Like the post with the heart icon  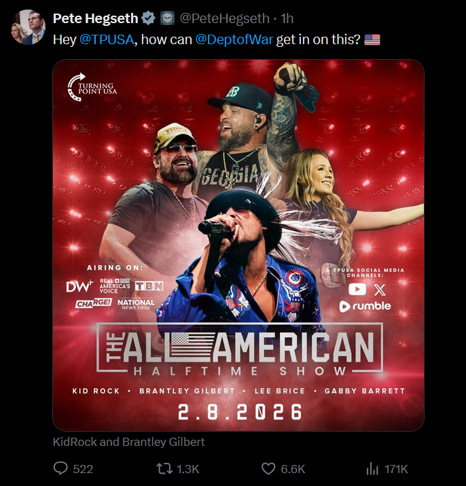(x=268, y=468)
